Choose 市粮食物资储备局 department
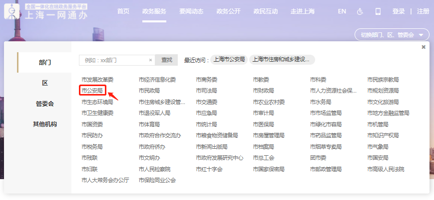The width and height of the screenshot is (434, 200). [x=217, y=135]
